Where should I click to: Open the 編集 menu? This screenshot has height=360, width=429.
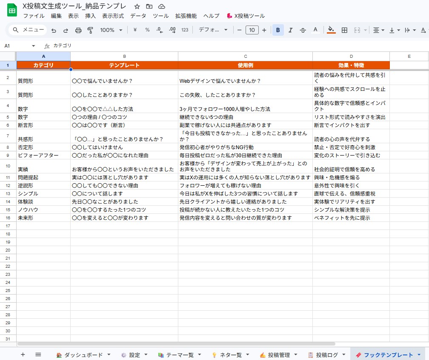coord(56,16)
